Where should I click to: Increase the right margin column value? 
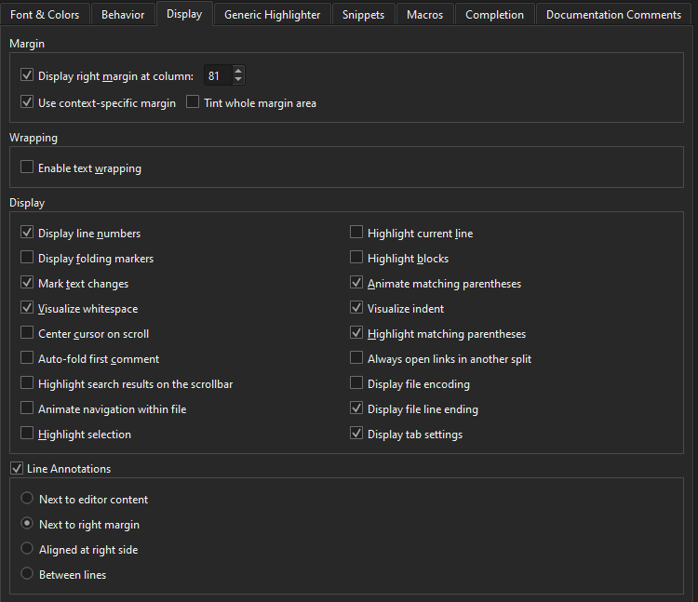click(238, 71)
